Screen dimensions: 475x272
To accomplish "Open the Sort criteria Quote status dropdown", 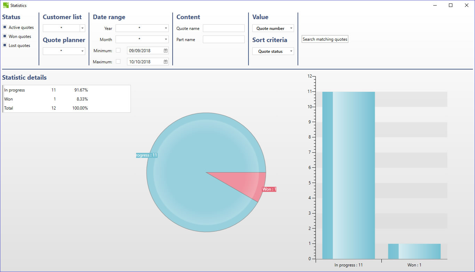I will 273,51.
